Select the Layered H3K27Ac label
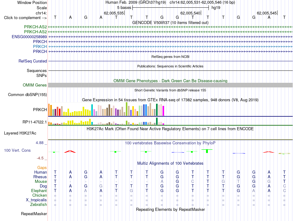293x221 pixels. coord(20,133)
